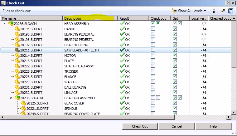Uncheck Get for LINKAGE row
Screen dimensions: 237x136
click(x=175, y=92)
